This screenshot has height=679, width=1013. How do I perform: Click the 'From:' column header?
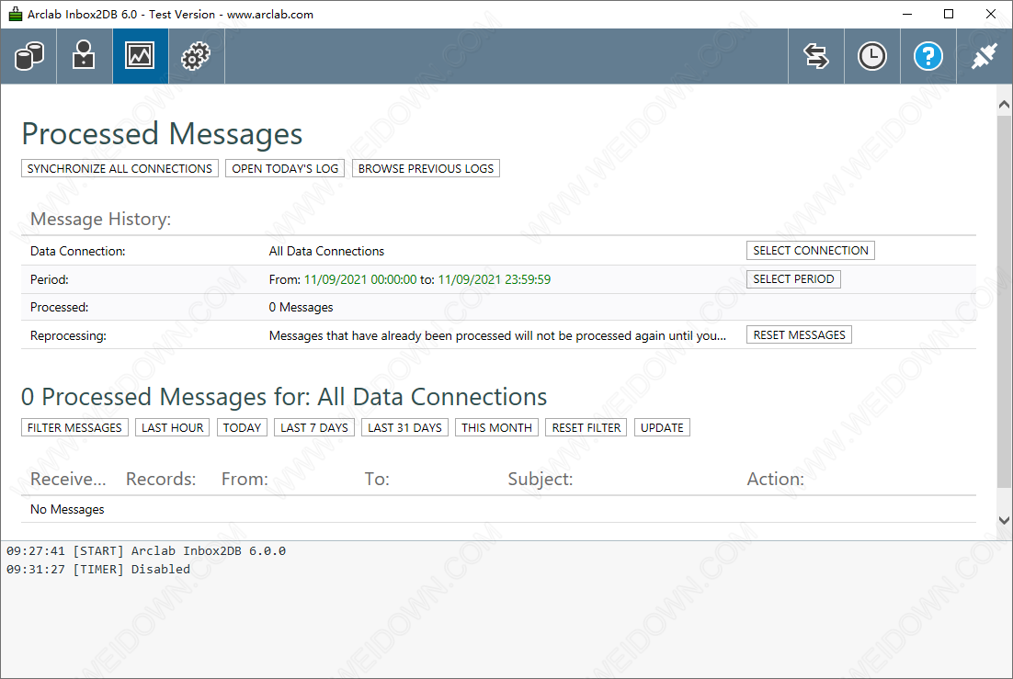[x=245, y=479]
